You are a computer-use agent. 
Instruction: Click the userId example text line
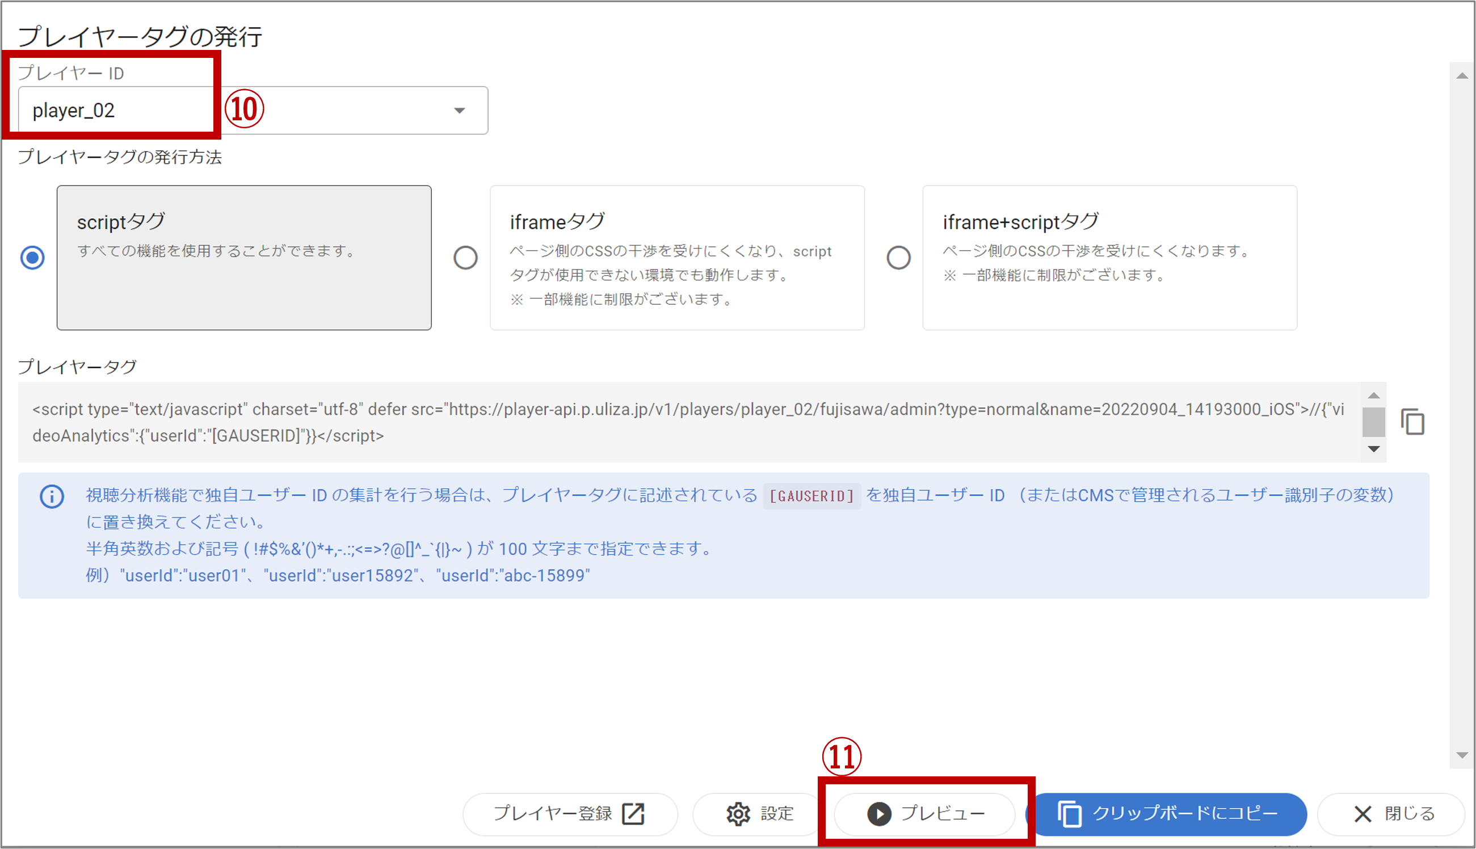click(x=338, y=575)
